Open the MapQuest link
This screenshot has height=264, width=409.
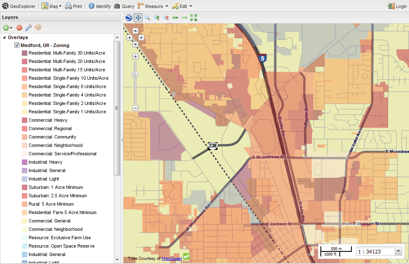(171, 259)
